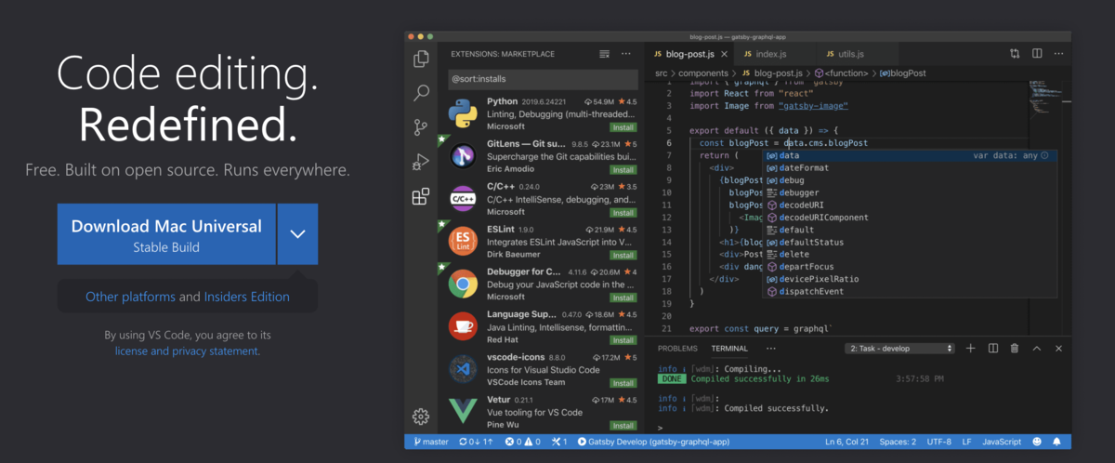Screen dimensions: 1115x463
Task: Switch to the PROBLEMS panel tab
Action: point(677,348)
